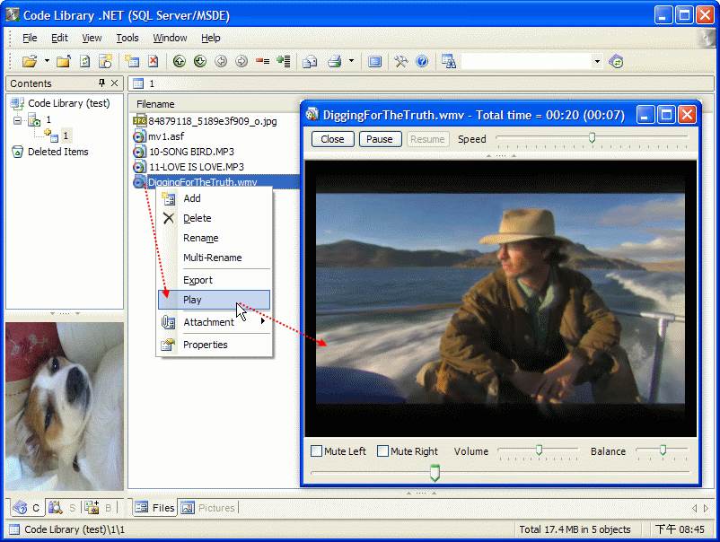Image resolution: width=720 pixels, height=542 pixels.
Task: Click the green move down arrow icon
Action: [200, 61]
